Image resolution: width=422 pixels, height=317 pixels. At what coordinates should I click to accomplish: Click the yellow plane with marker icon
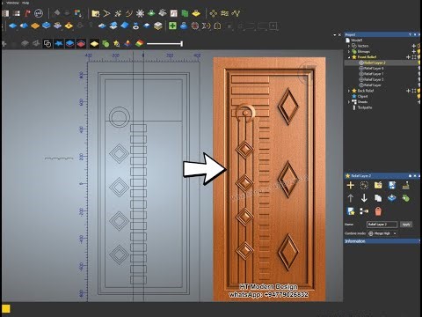click(x=196, y=13)
